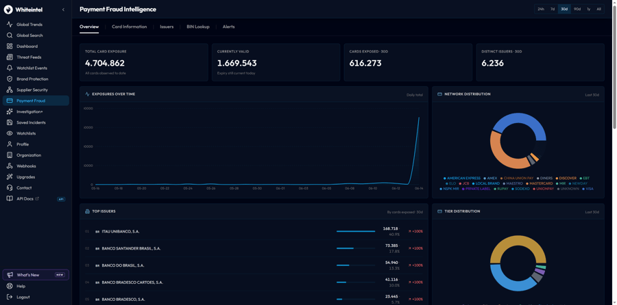Click Logout in the sidebar
This screenshot has height=305, width=617.
pos(36,297)
